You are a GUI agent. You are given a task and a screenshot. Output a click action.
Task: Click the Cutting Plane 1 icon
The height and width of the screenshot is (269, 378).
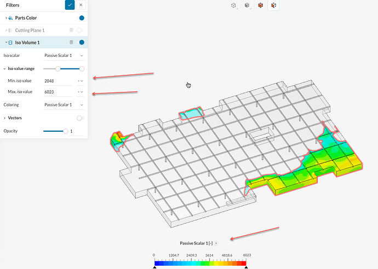coord(10,30)
